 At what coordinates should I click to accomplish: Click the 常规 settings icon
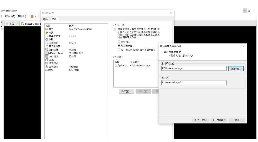(x=47, y=29)
